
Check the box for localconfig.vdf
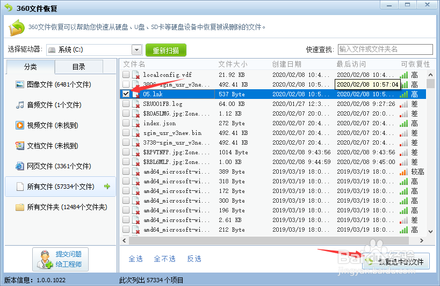tap(126, 74)
